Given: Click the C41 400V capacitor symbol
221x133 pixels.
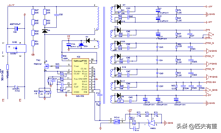Looking at the screenshot, I should click(x=16, y=29).
